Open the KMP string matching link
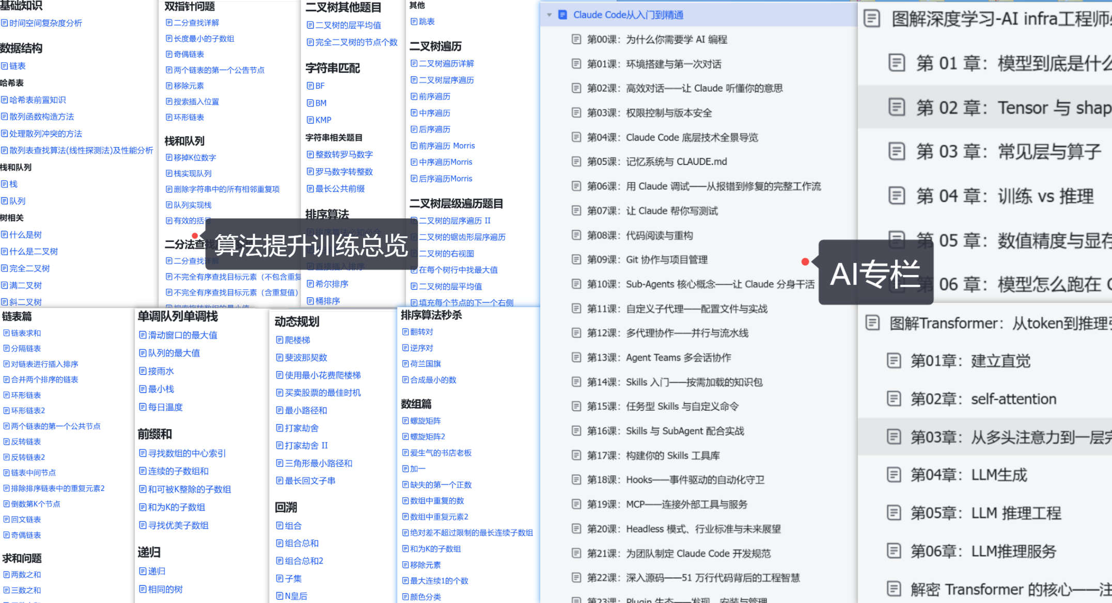 point(323,120)
